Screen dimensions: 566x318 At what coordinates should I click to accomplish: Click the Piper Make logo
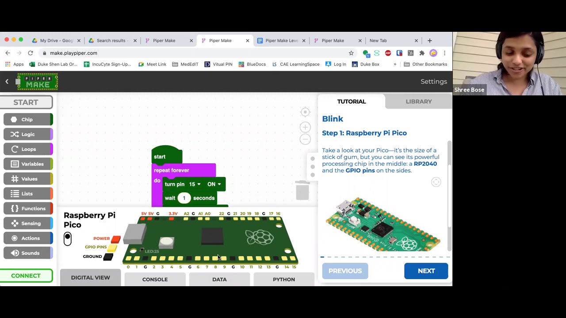tap(37, 82)
